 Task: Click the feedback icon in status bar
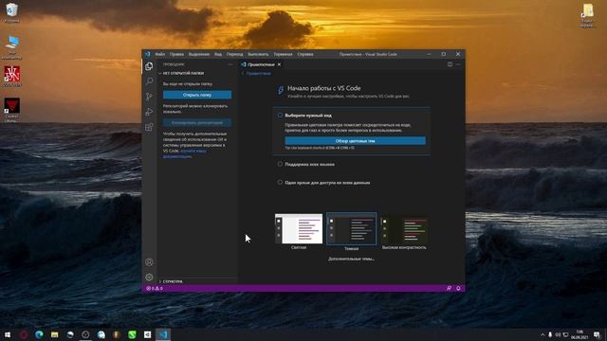[x=449, y=288]
